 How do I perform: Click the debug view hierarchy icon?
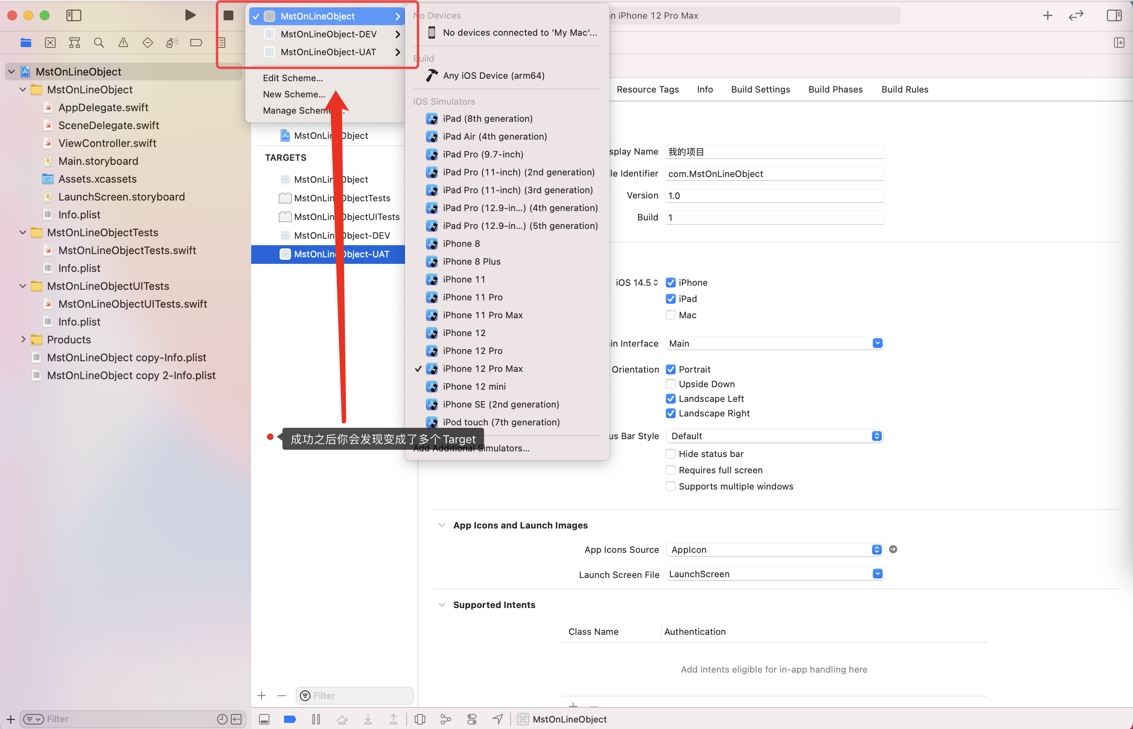420,720
